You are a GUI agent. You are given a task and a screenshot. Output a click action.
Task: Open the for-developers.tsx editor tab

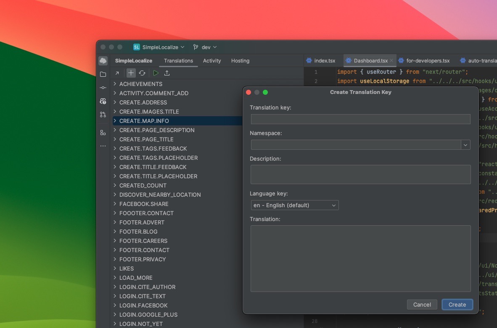click(x=424, y=60)
